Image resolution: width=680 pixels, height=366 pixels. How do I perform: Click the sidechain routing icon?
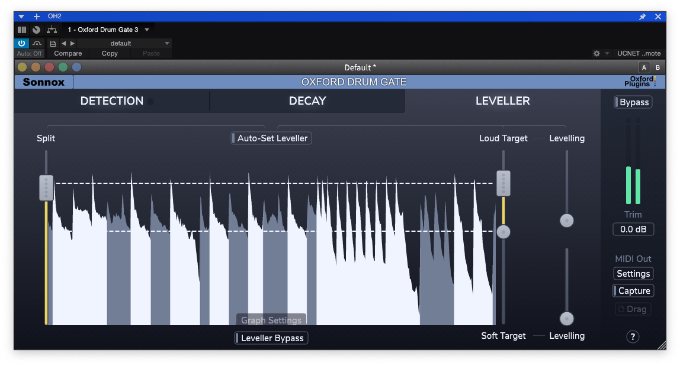52,30
